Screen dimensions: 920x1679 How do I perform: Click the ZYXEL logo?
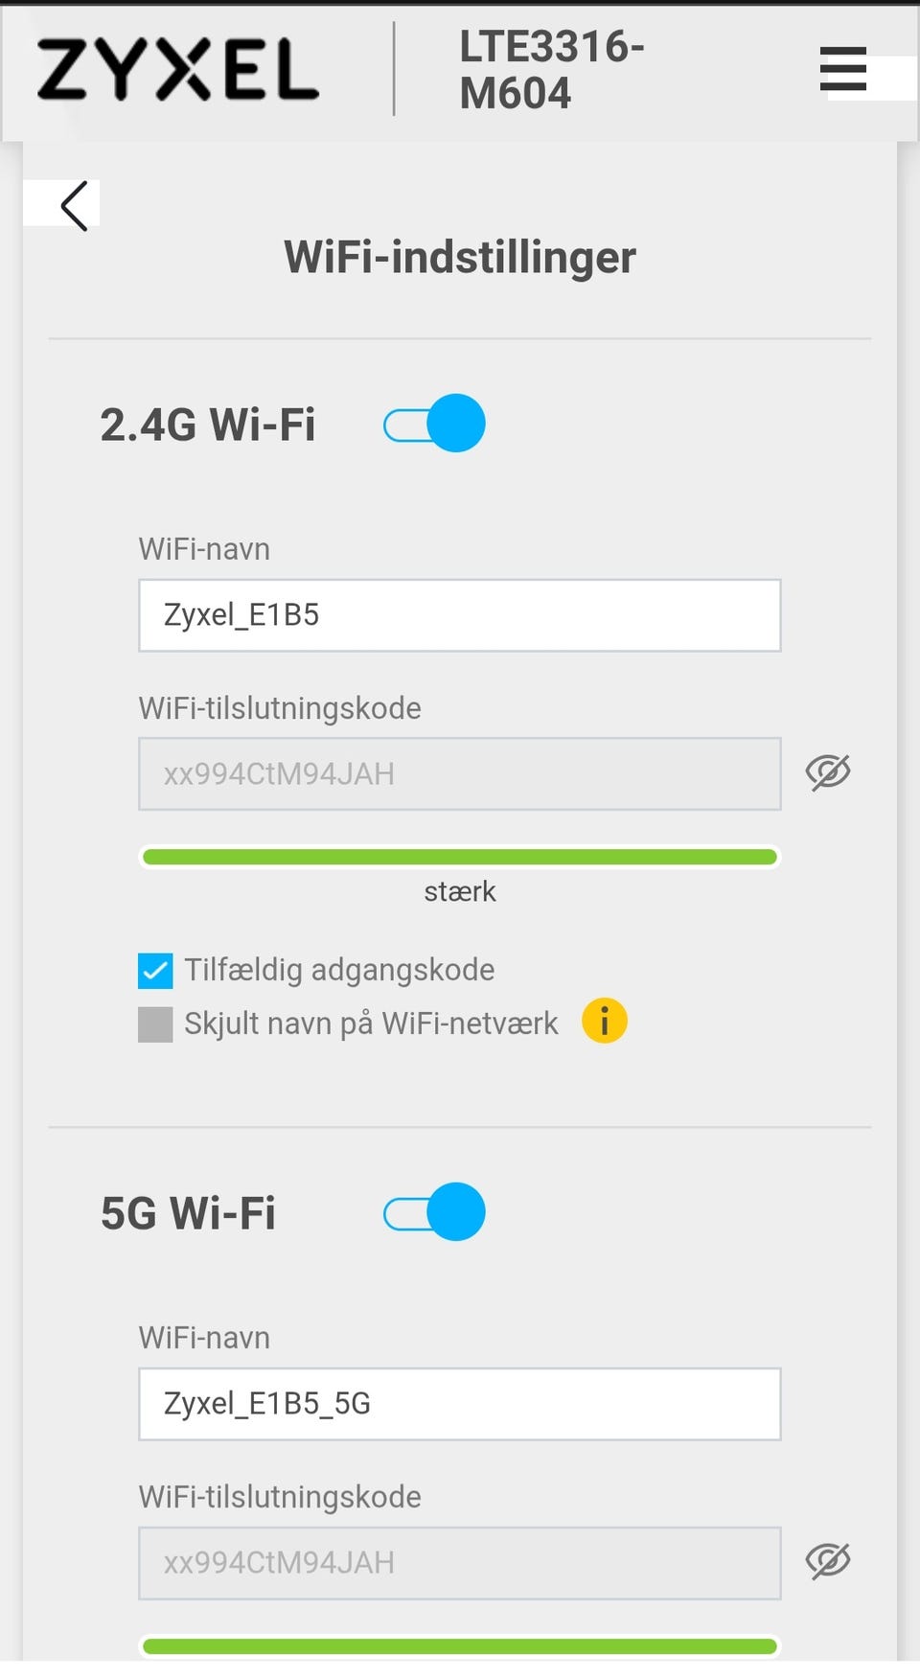tap(177, 70)
